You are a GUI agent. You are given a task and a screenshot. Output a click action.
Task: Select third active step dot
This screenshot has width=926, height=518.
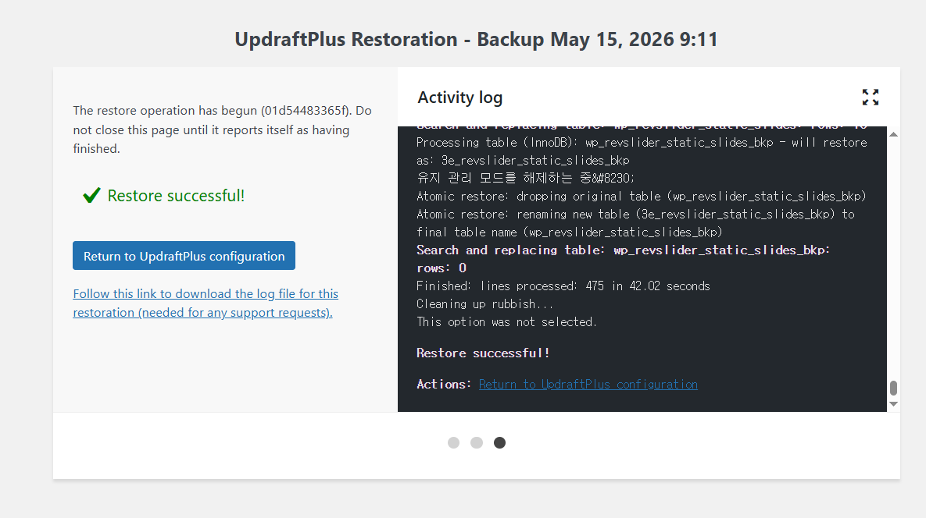click(499, 442)
